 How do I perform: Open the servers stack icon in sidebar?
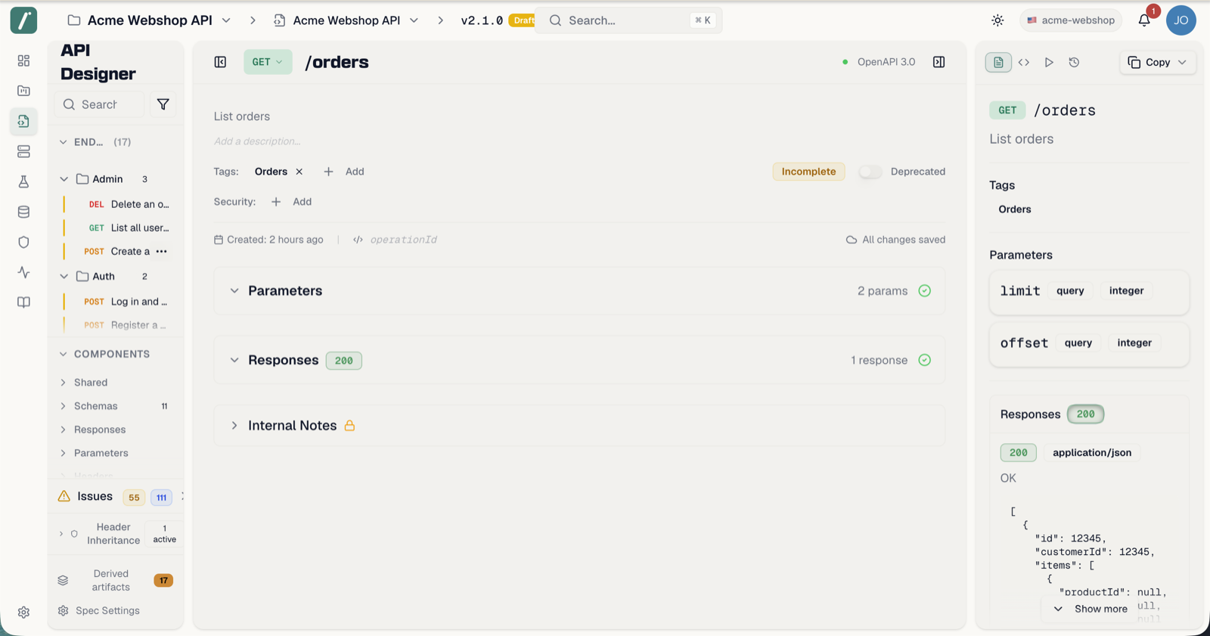(x=23, y=151)
